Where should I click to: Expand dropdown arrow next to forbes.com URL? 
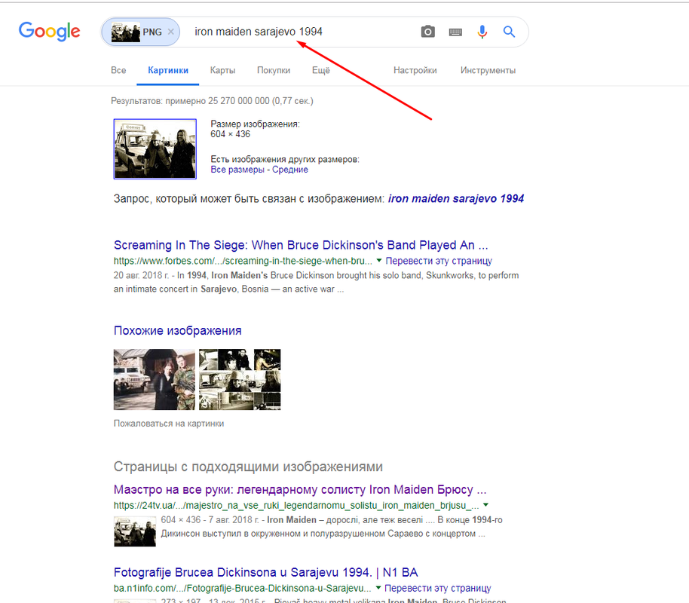point(378,261)
